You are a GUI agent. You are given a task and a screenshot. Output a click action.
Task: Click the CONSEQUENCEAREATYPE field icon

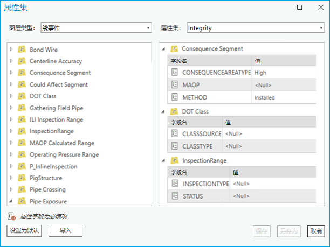[x=175, y=72]
